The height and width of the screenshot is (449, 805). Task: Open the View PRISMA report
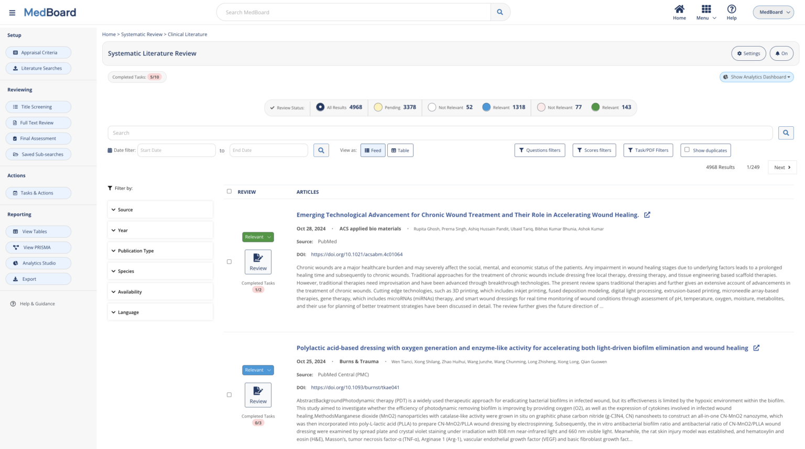38,247
